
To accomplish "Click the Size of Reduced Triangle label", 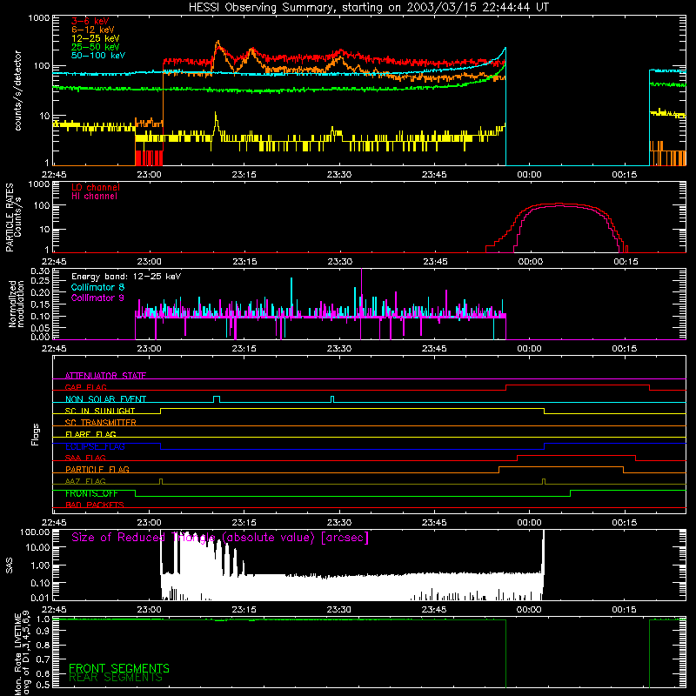I will tap(220, 538).
